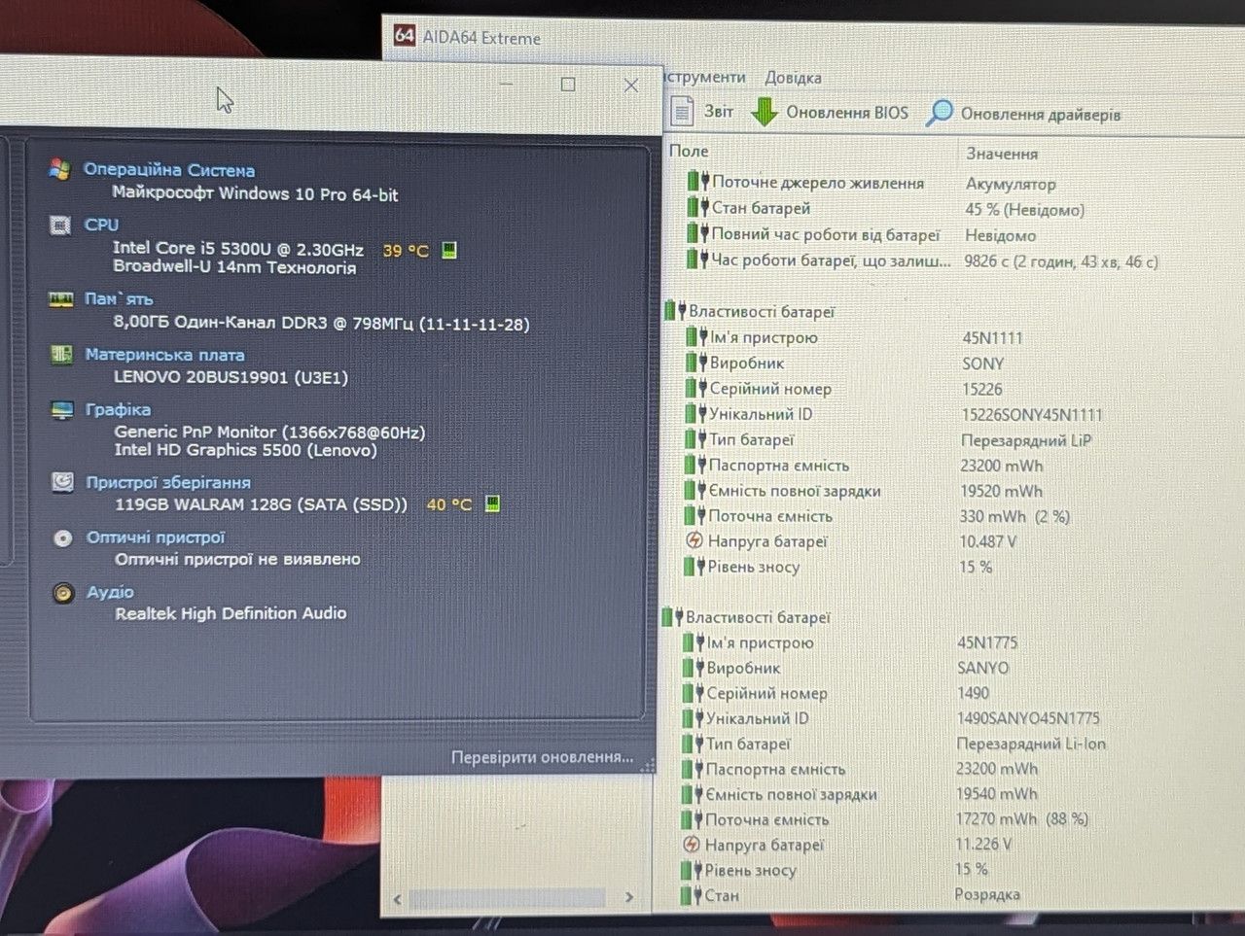The height and width of the screenshot is (936, 1245).
Task: Open the Пам`ять section heading
Action: click(119, 299)
